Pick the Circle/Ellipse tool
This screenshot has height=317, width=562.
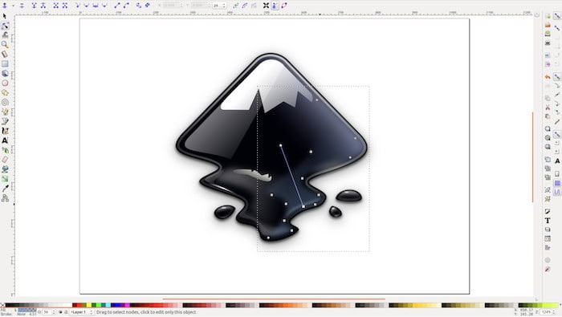(x=5, y=83)
